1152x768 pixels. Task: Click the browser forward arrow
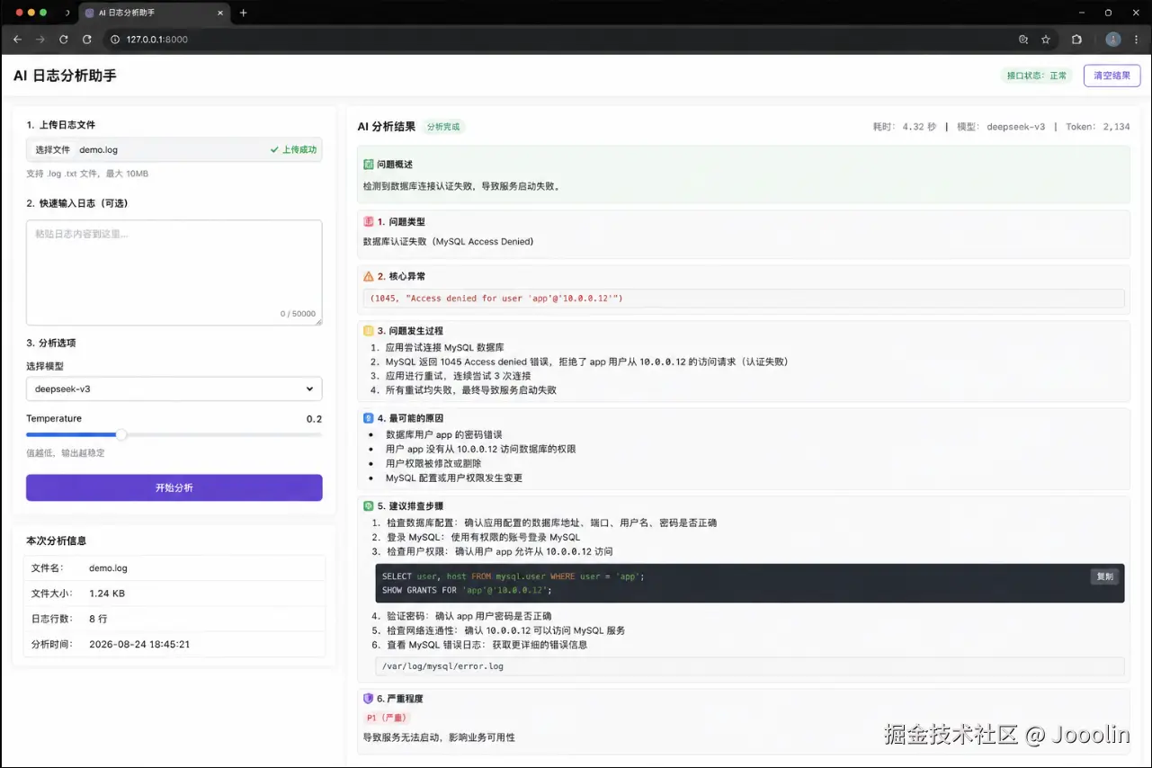[x=40, y=40]
